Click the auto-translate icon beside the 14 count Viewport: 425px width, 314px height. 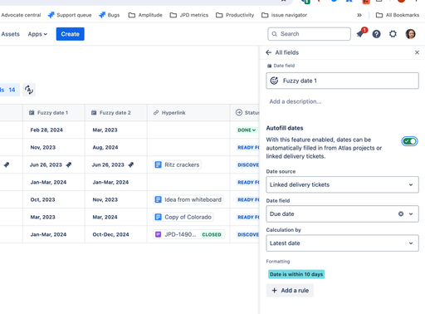point(29,90)
